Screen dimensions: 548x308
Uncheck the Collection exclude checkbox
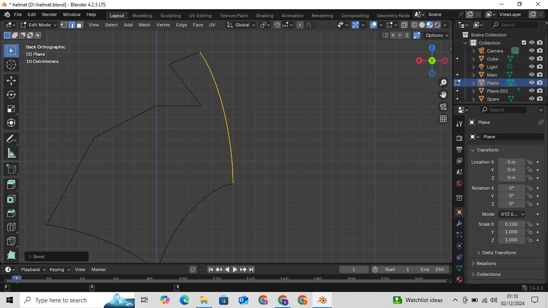[524, 43]
